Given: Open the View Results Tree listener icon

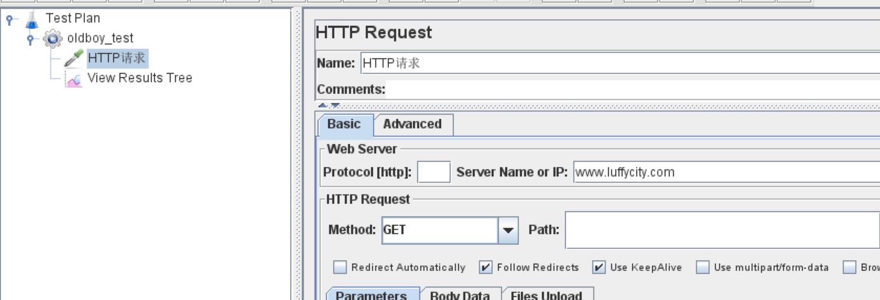Looking at the screenshot, I should coord(74,79).
